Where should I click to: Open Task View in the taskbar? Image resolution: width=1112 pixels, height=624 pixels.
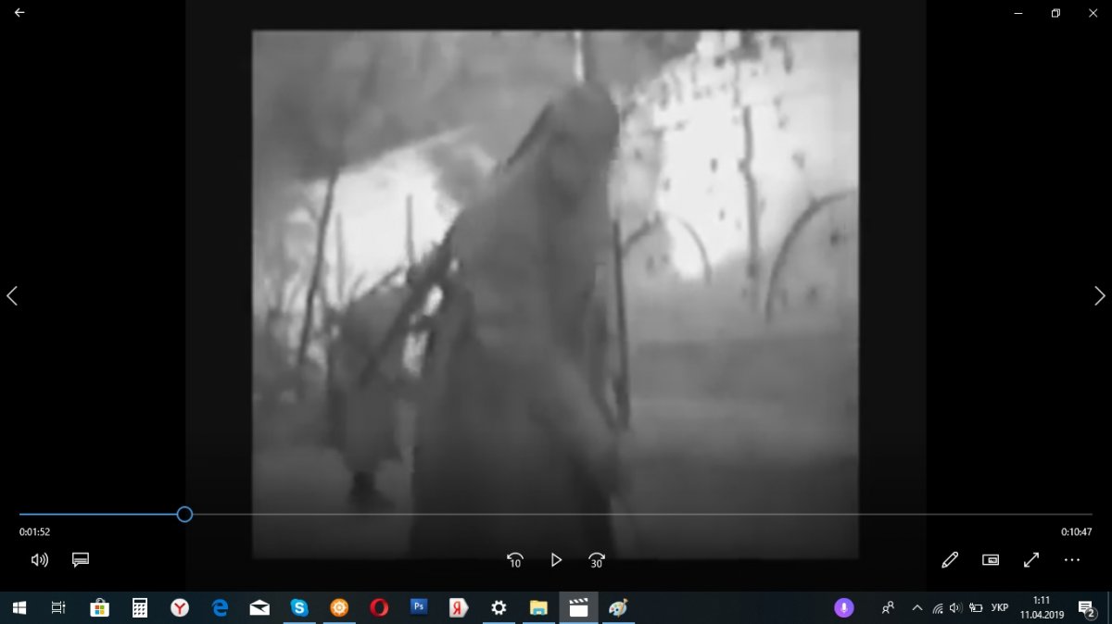(58, 608)
